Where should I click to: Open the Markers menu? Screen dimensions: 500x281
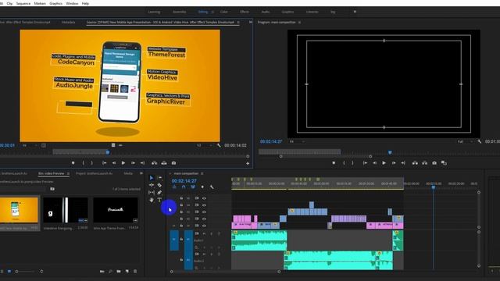click(x=40, y=3)
